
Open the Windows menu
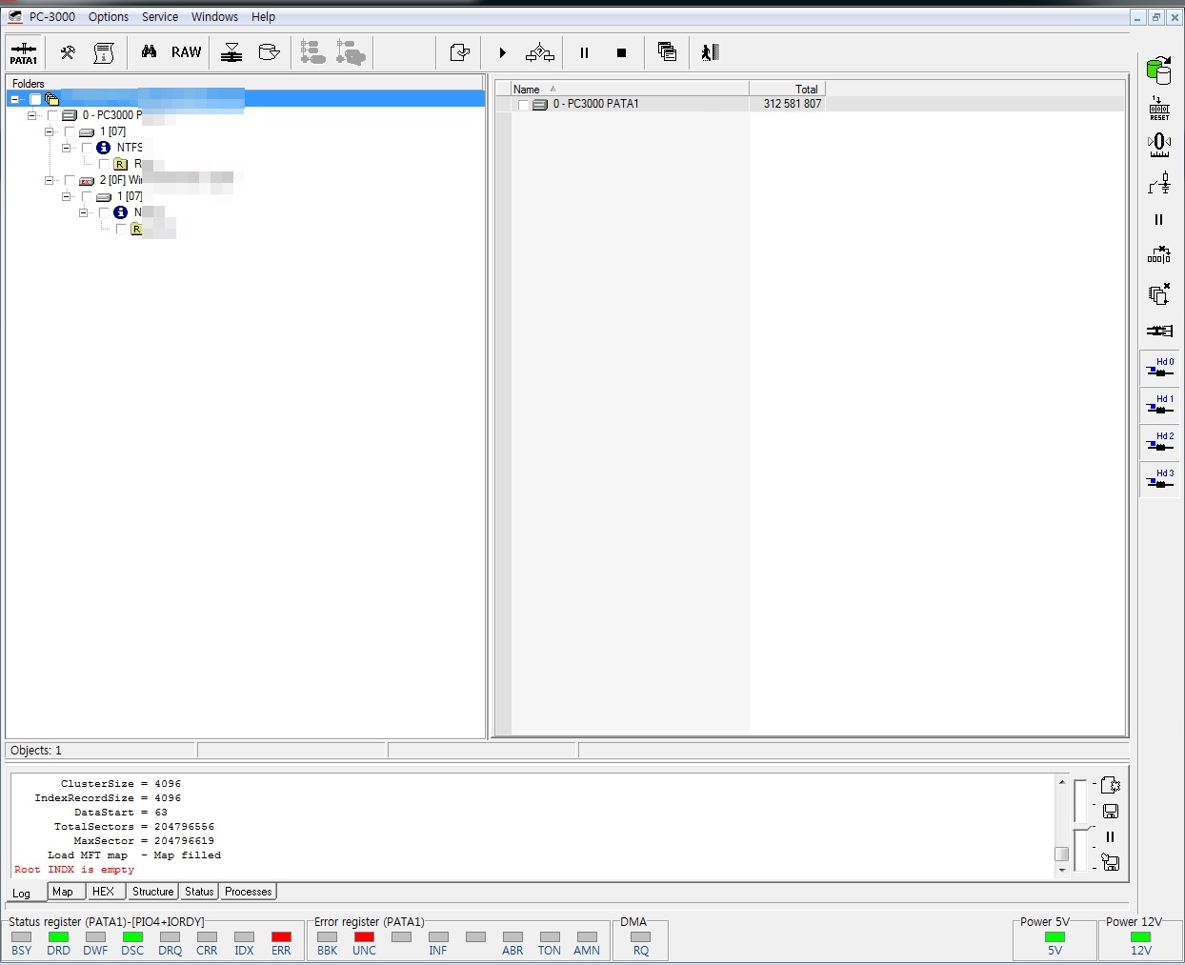[214, 17]
